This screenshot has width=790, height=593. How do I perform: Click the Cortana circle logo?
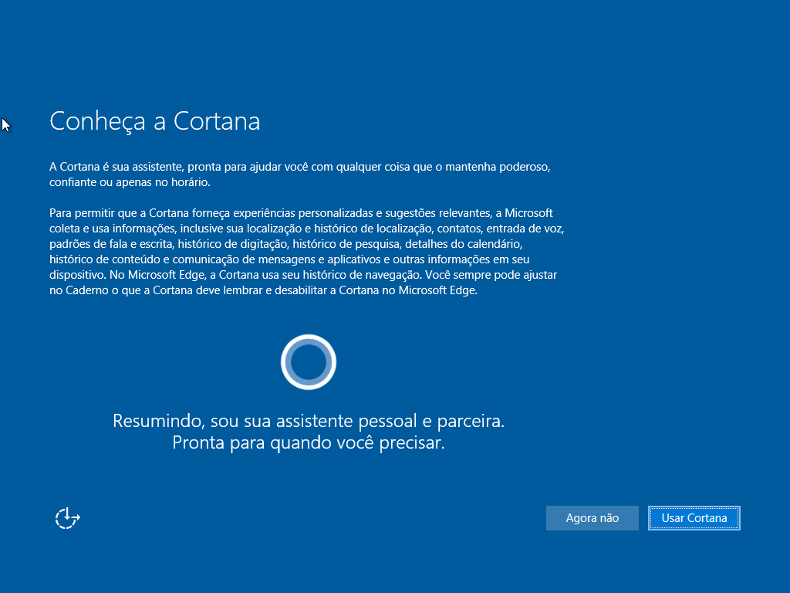tap(309, 362)
